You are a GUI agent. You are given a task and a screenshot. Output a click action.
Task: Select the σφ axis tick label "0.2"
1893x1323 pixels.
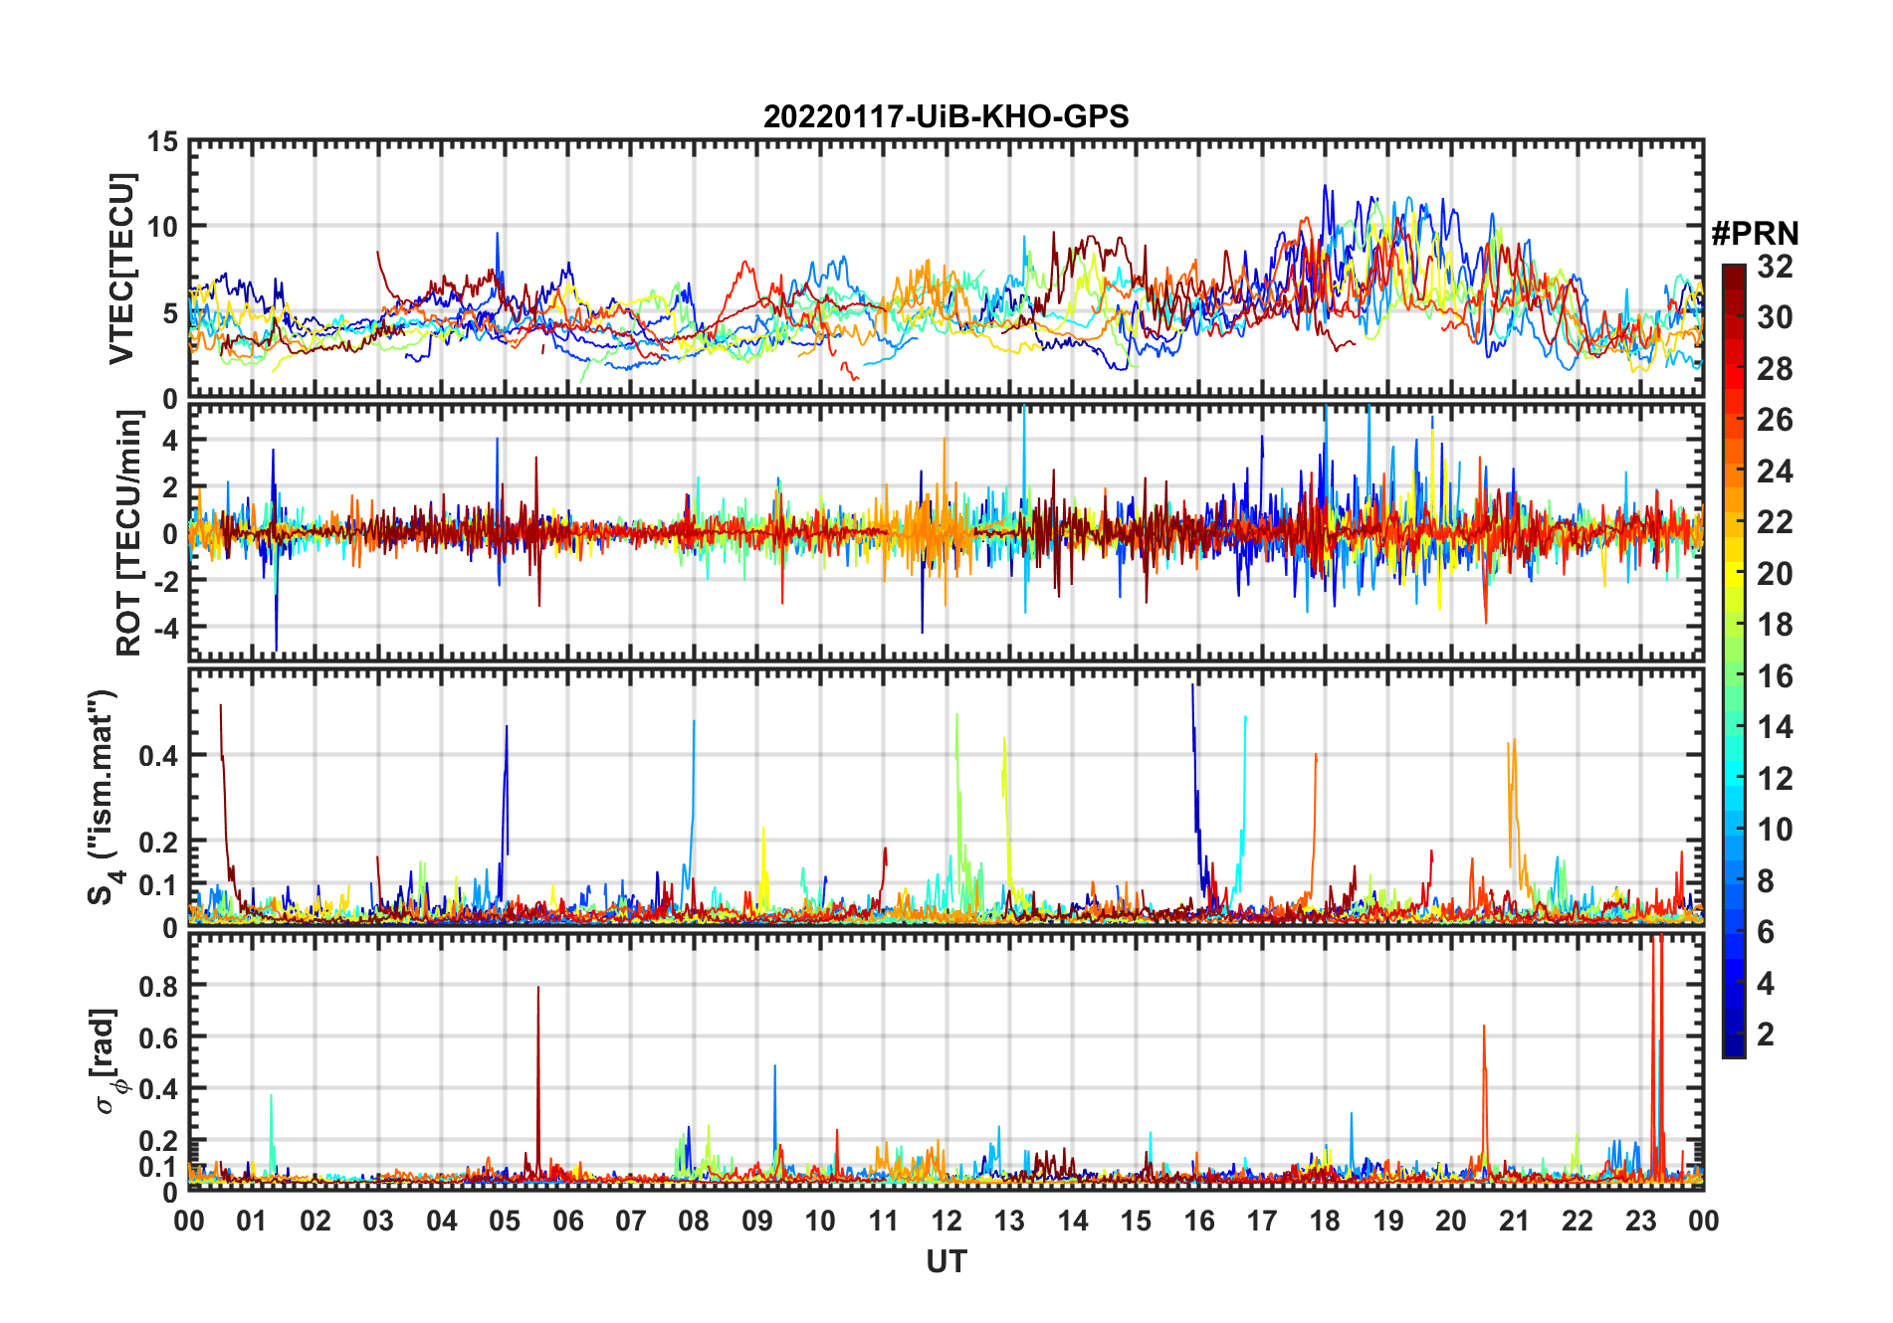click(x=158, y=1141)
